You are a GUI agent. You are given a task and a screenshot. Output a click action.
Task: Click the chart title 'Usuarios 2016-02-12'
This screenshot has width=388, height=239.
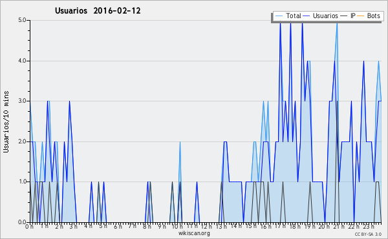98,11
